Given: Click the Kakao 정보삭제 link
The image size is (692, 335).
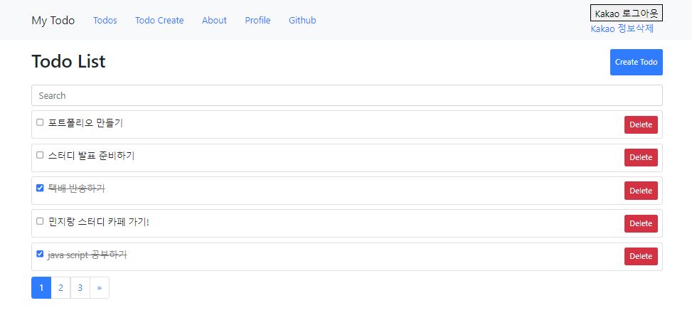Looking at the screenshot, I should tap(622, 29).
